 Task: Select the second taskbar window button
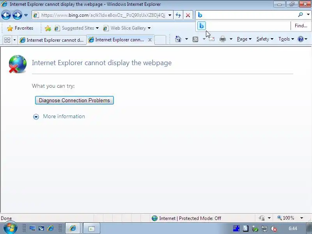[x=92, y=229]
